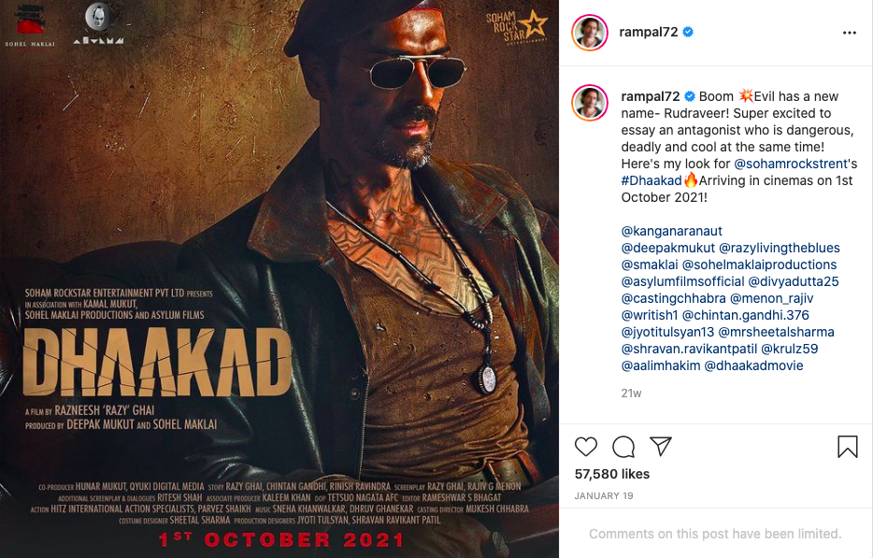Save post using bookmark icon
Screen dimensions: 873x558
click(848, 447)
